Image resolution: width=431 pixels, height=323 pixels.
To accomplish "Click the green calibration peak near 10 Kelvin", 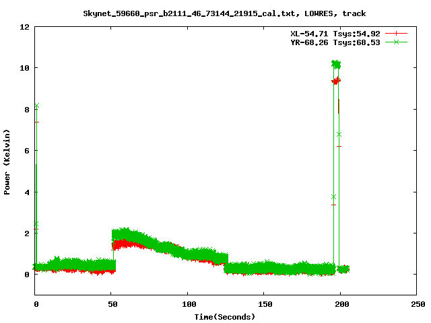I will pyautogui.click(x=336, y=65).
